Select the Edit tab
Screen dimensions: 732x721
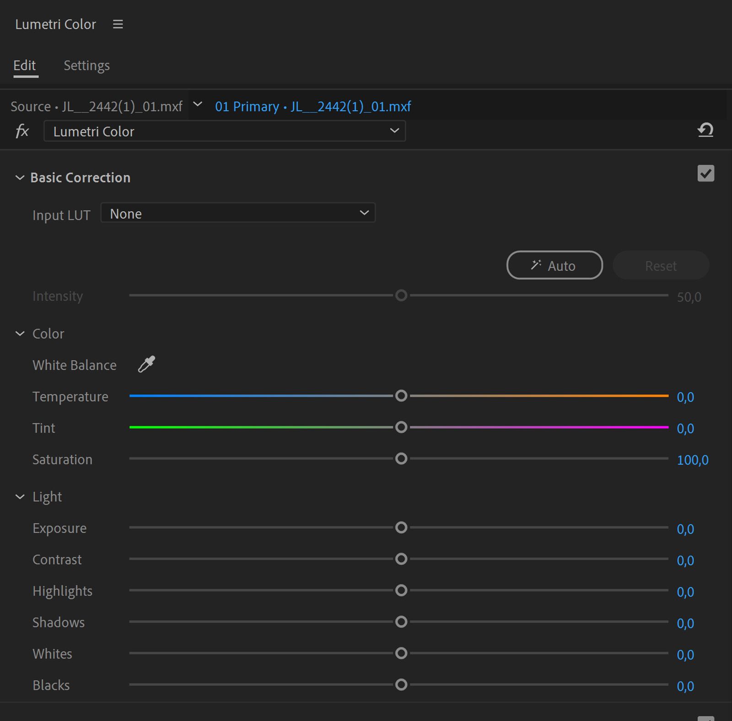point(25,65)
